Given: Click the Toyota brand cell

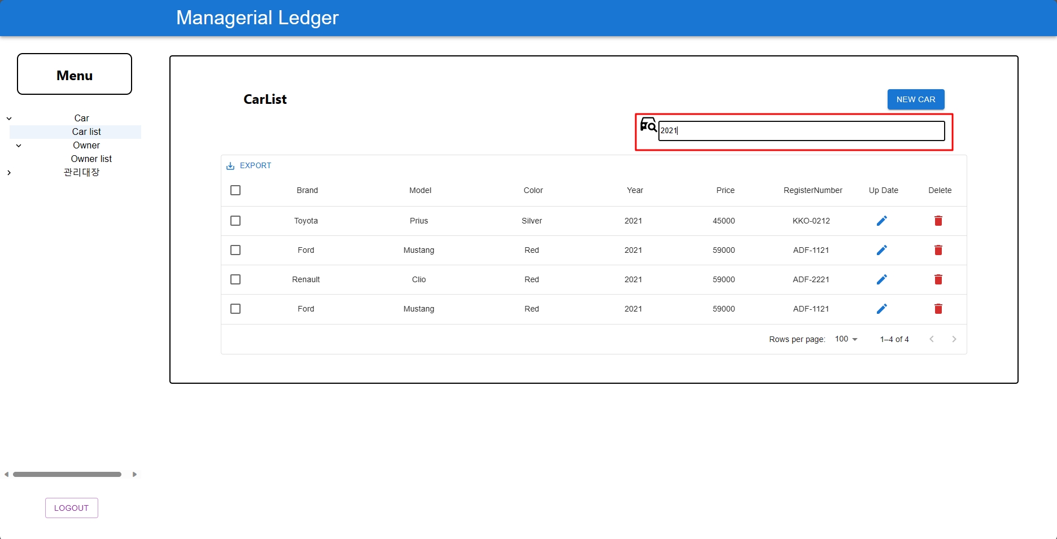Looking at the screenshot, I should tap(306, 221).
